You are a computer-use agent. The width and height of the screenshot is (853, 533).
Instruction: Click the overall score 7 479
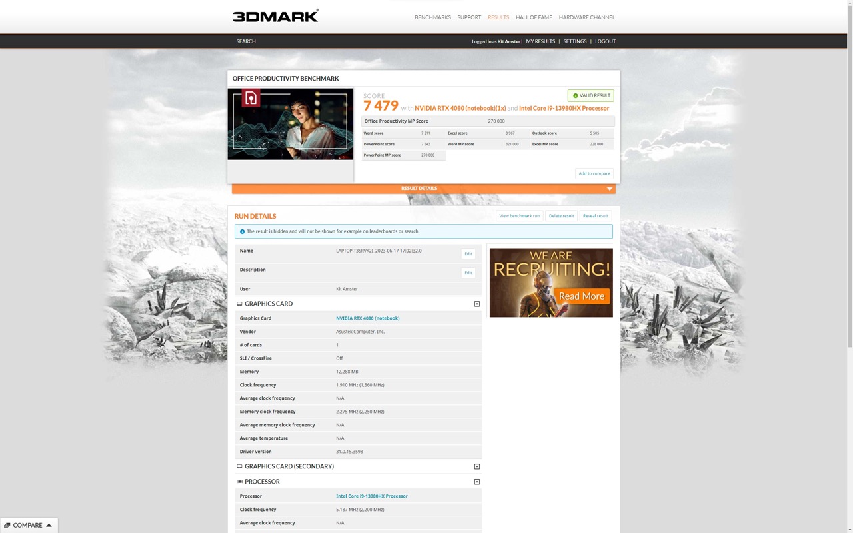(381, 106)
